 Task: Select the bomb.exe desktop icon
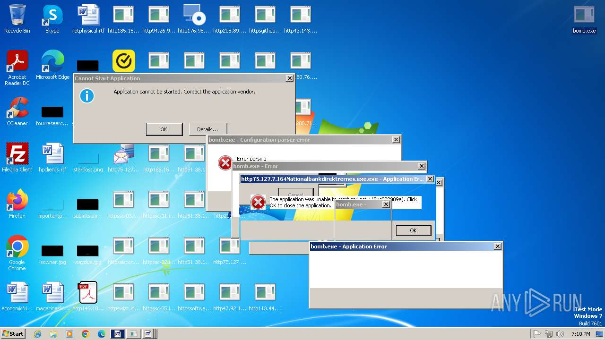click(584, 19)
